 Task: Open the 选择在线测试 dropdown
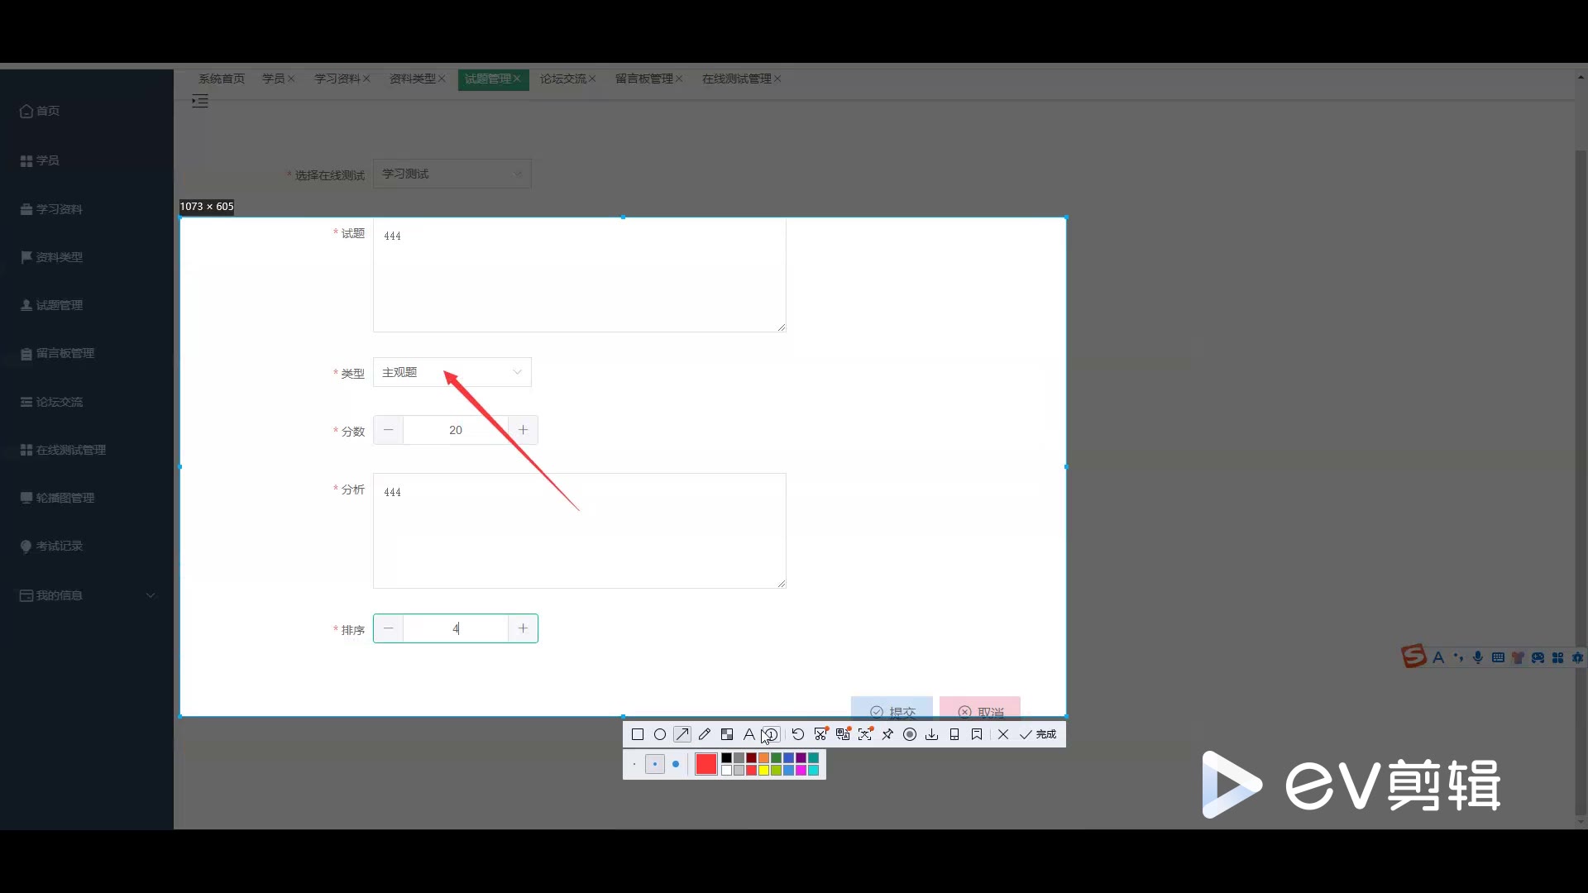[x=452, y=174]
